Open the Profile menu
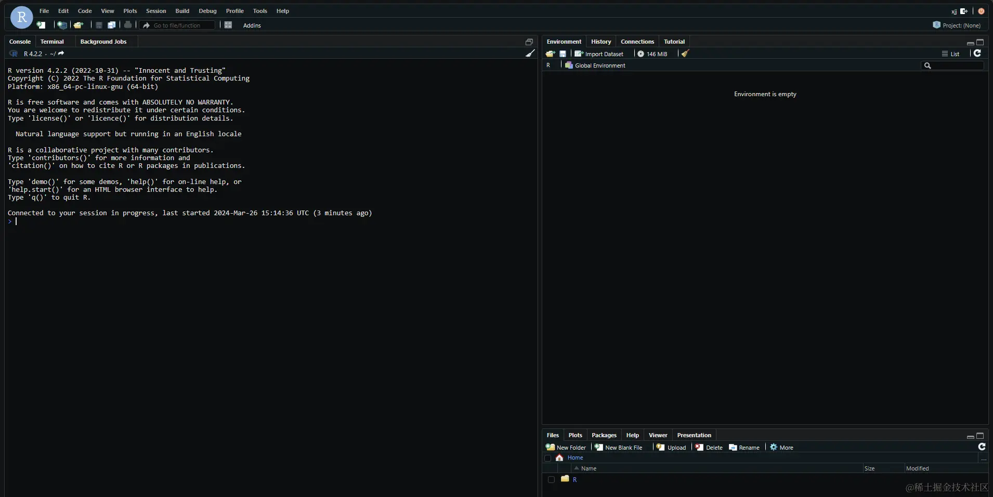993x497 pixels. tap(234, 11)
